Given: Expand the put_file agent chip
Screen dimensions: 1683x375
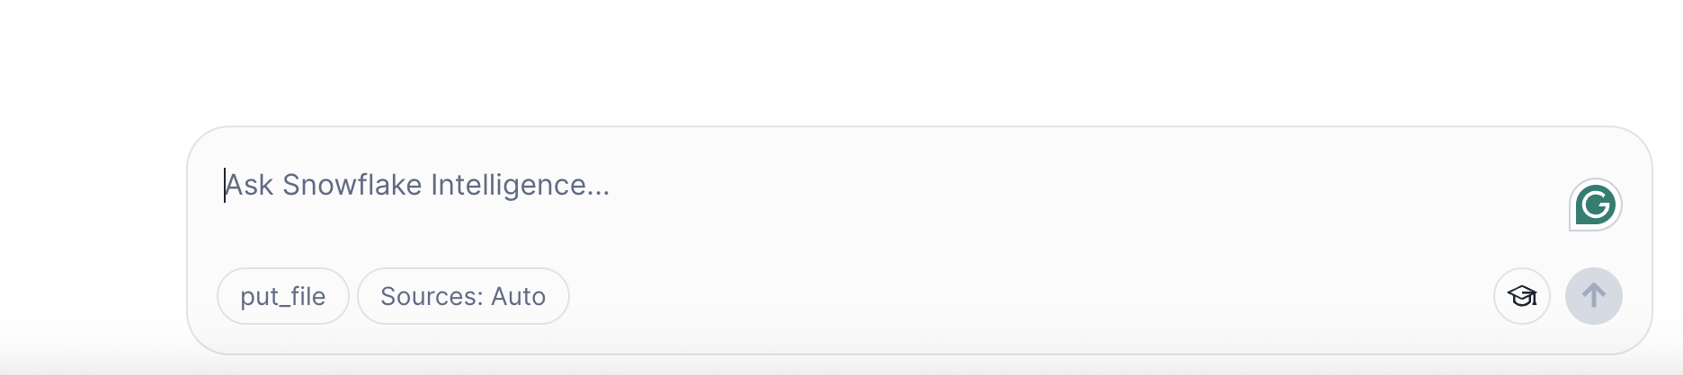Looking at the screenshot, I should [x=282, y=296].
